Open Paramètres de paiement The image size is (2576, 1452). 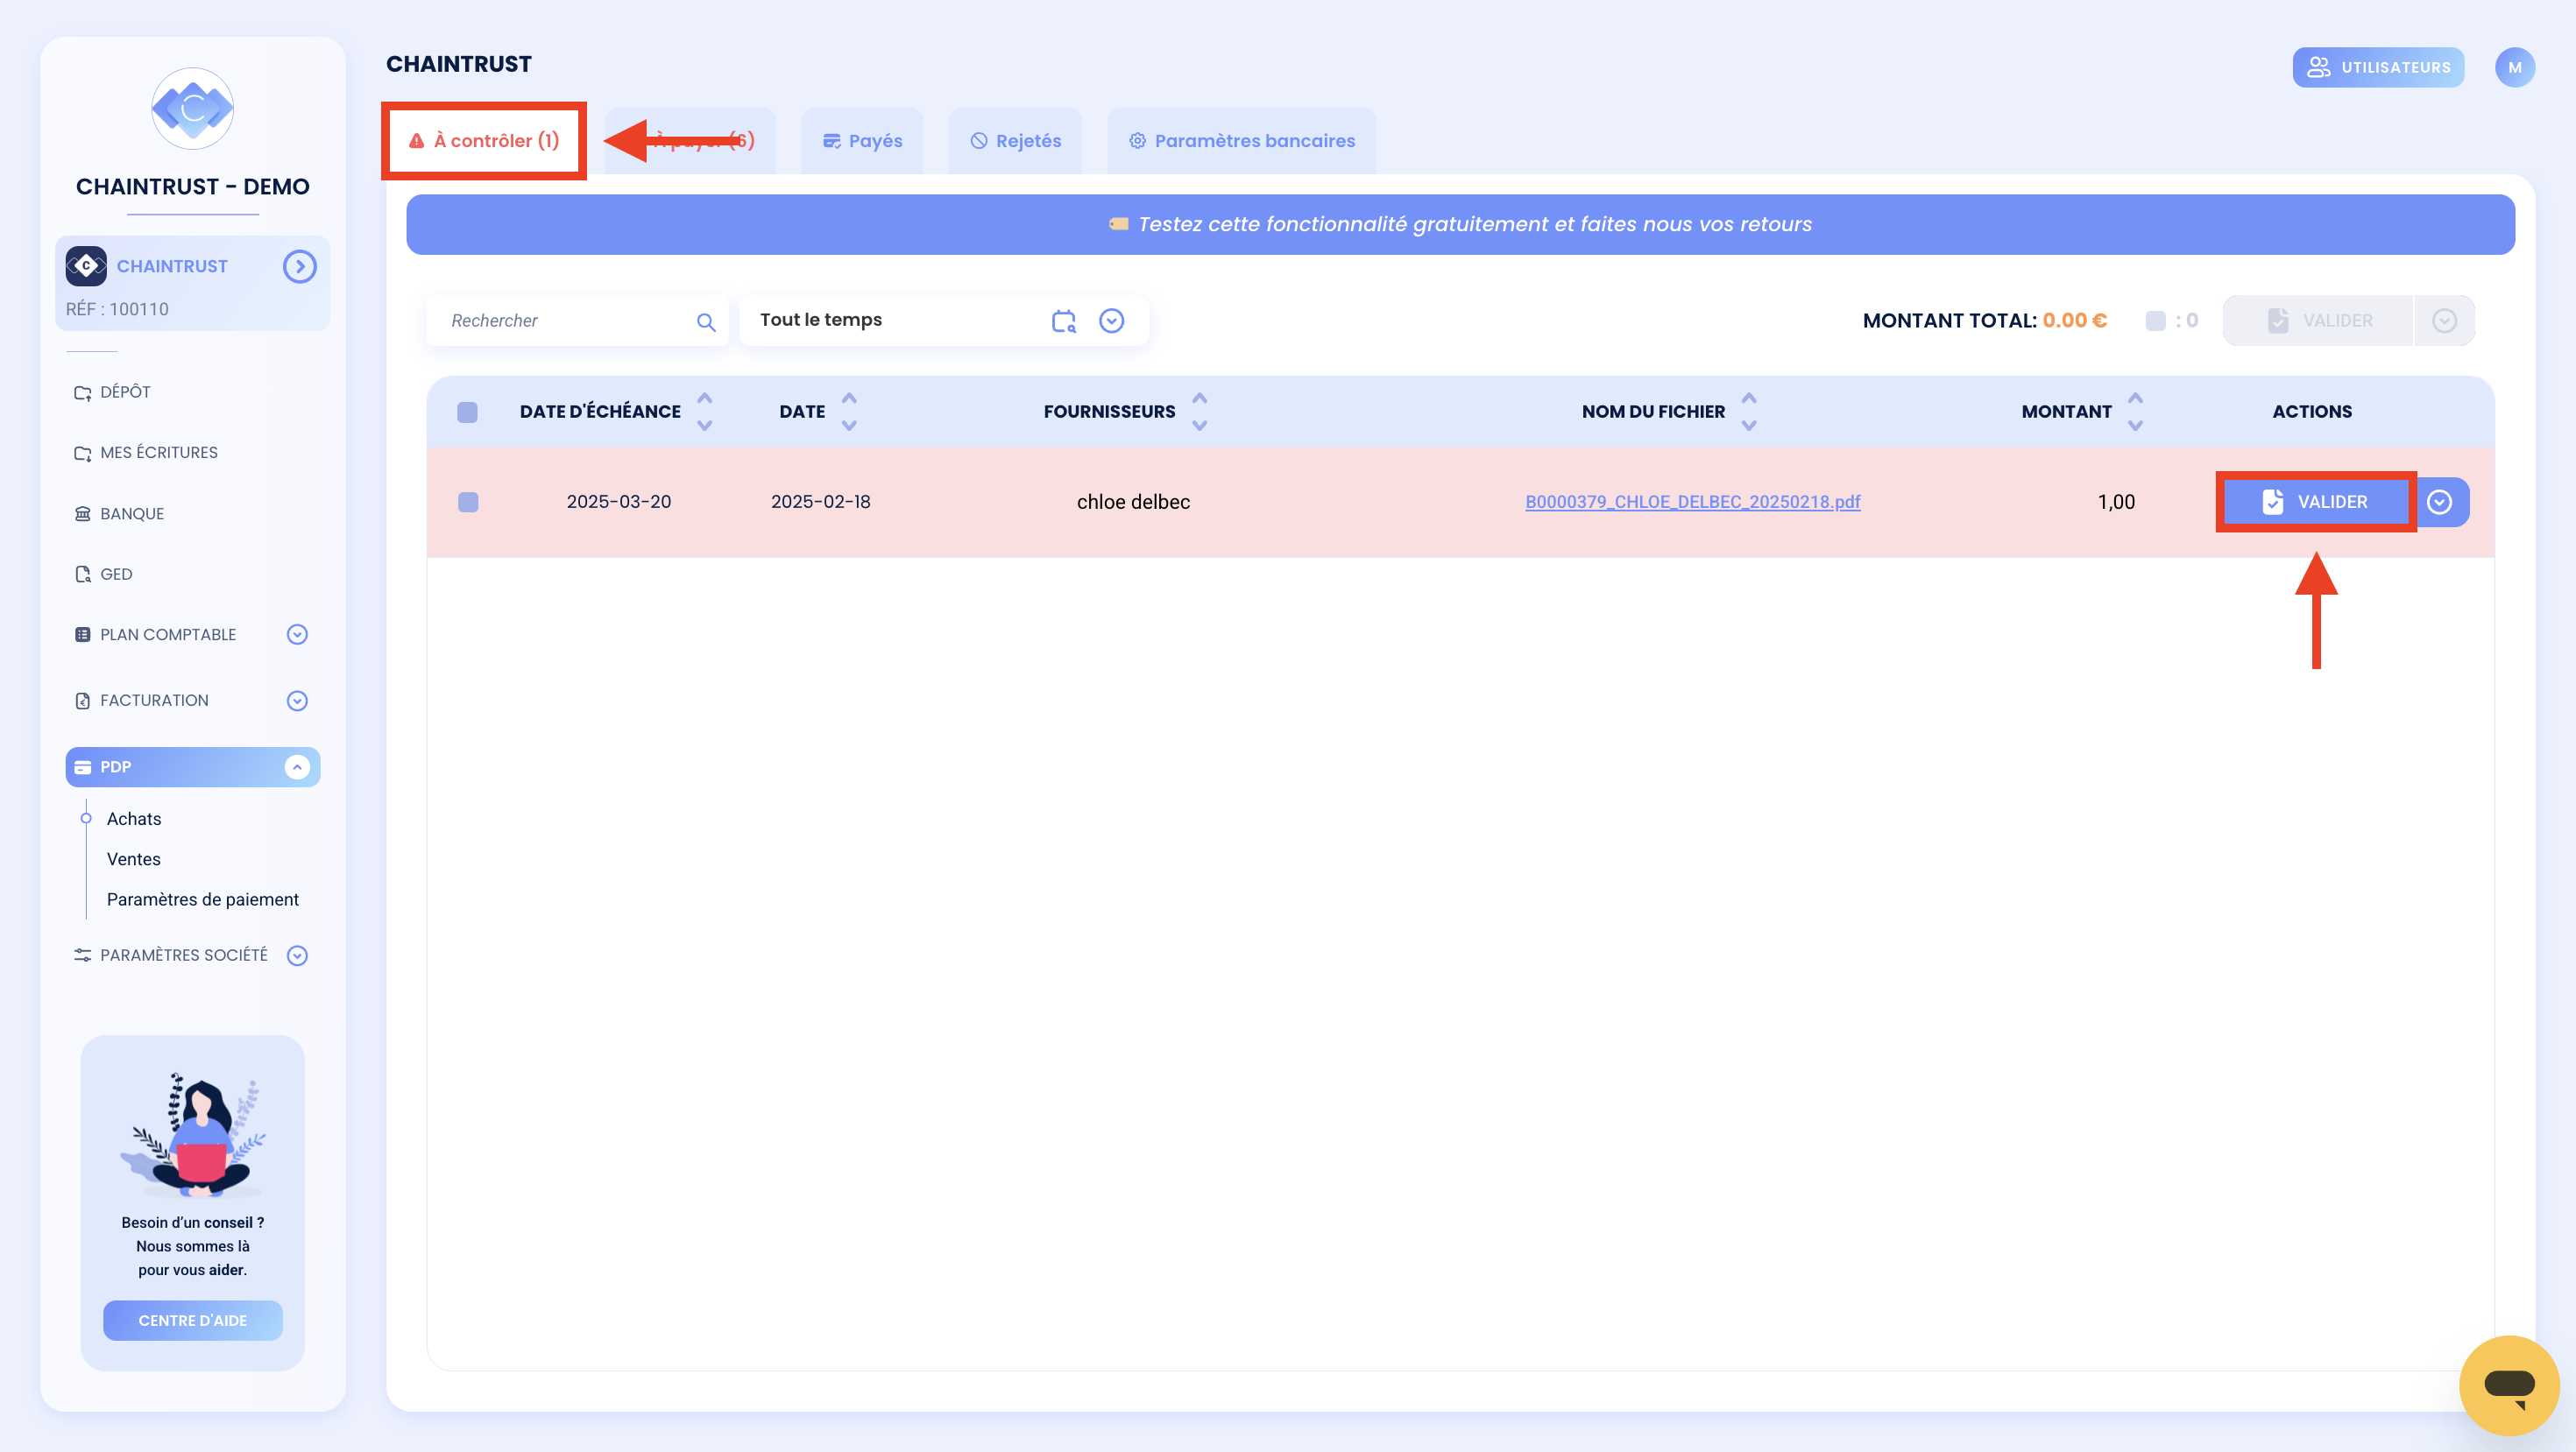point(203,899)
